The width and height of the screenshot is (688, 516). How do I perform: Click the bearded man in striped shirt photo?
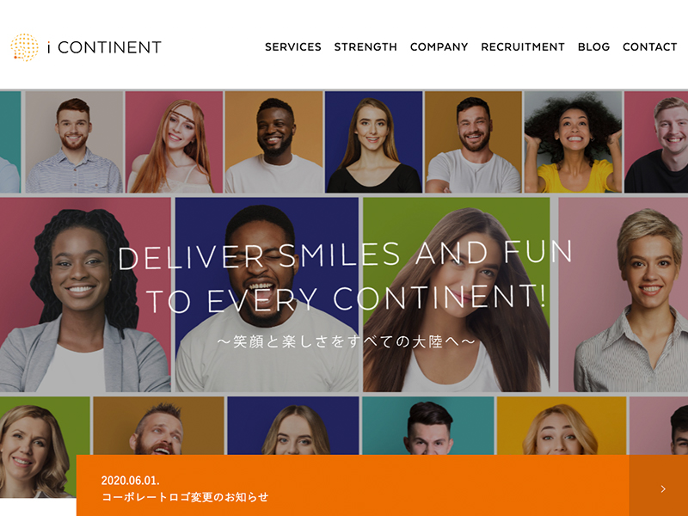click(74, 142)
